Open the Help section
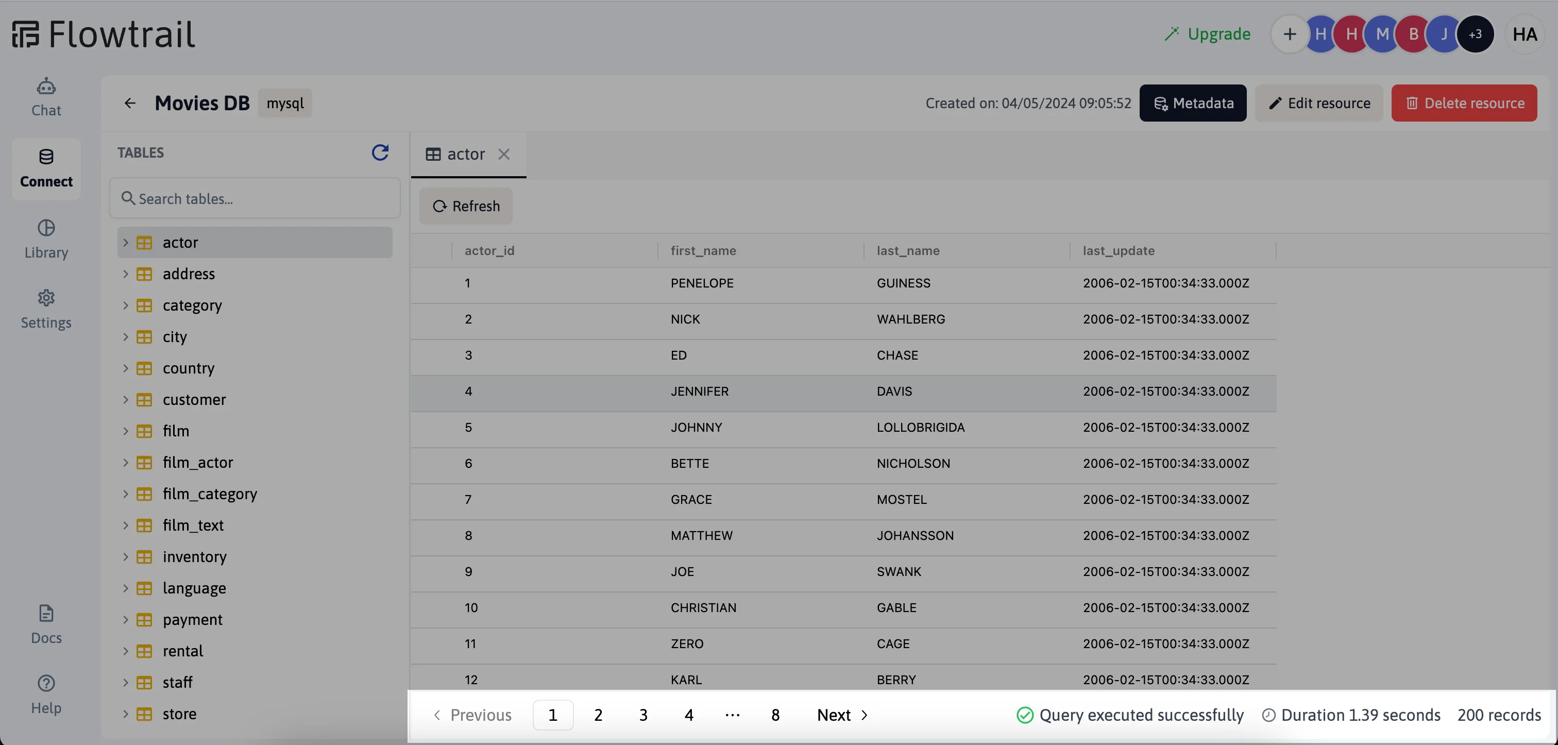This screenshot has height=745, width=1558. coord(46,695)
